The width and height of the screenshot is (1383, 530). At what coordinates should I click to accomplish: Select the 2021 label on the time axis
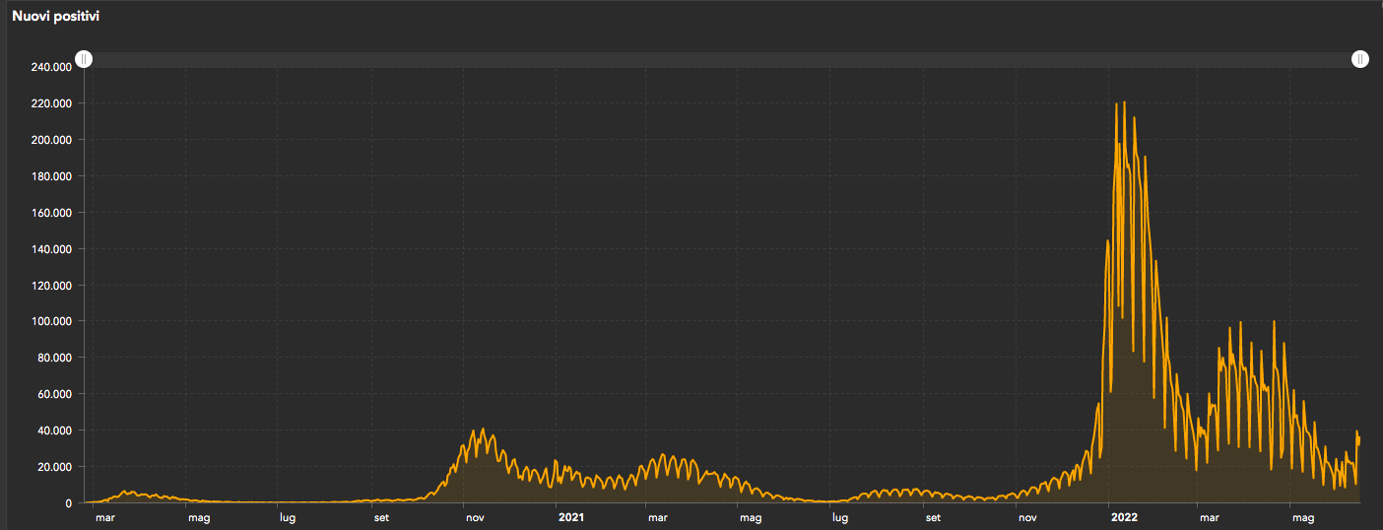click(x=571, y=517)
